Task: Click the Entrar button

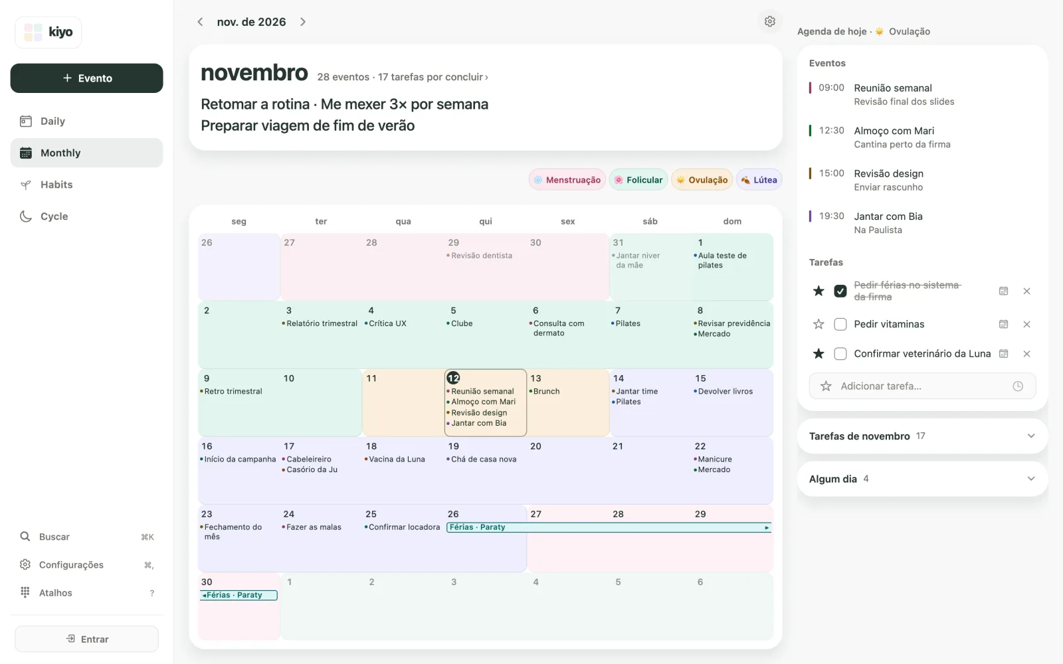Action: (86, 639)
